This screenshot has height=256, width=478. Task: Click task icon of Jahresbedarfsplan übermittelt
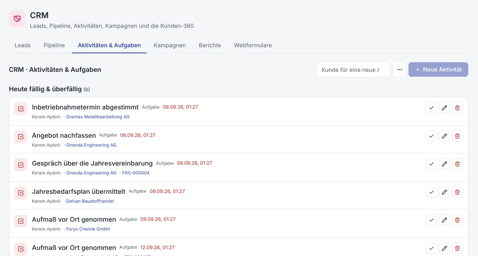click(21, 193)
